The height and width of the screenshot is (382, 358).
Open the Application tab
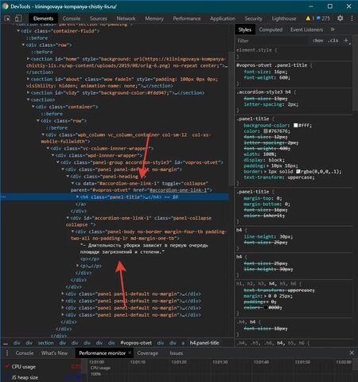click(223, 18)
